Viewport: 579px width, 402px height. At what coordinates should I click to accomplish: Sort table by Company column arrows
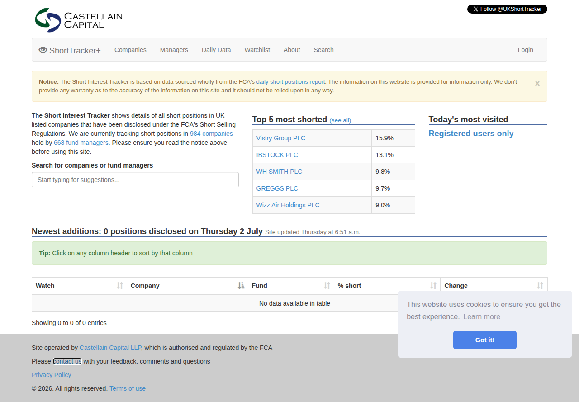click(241, 286)
